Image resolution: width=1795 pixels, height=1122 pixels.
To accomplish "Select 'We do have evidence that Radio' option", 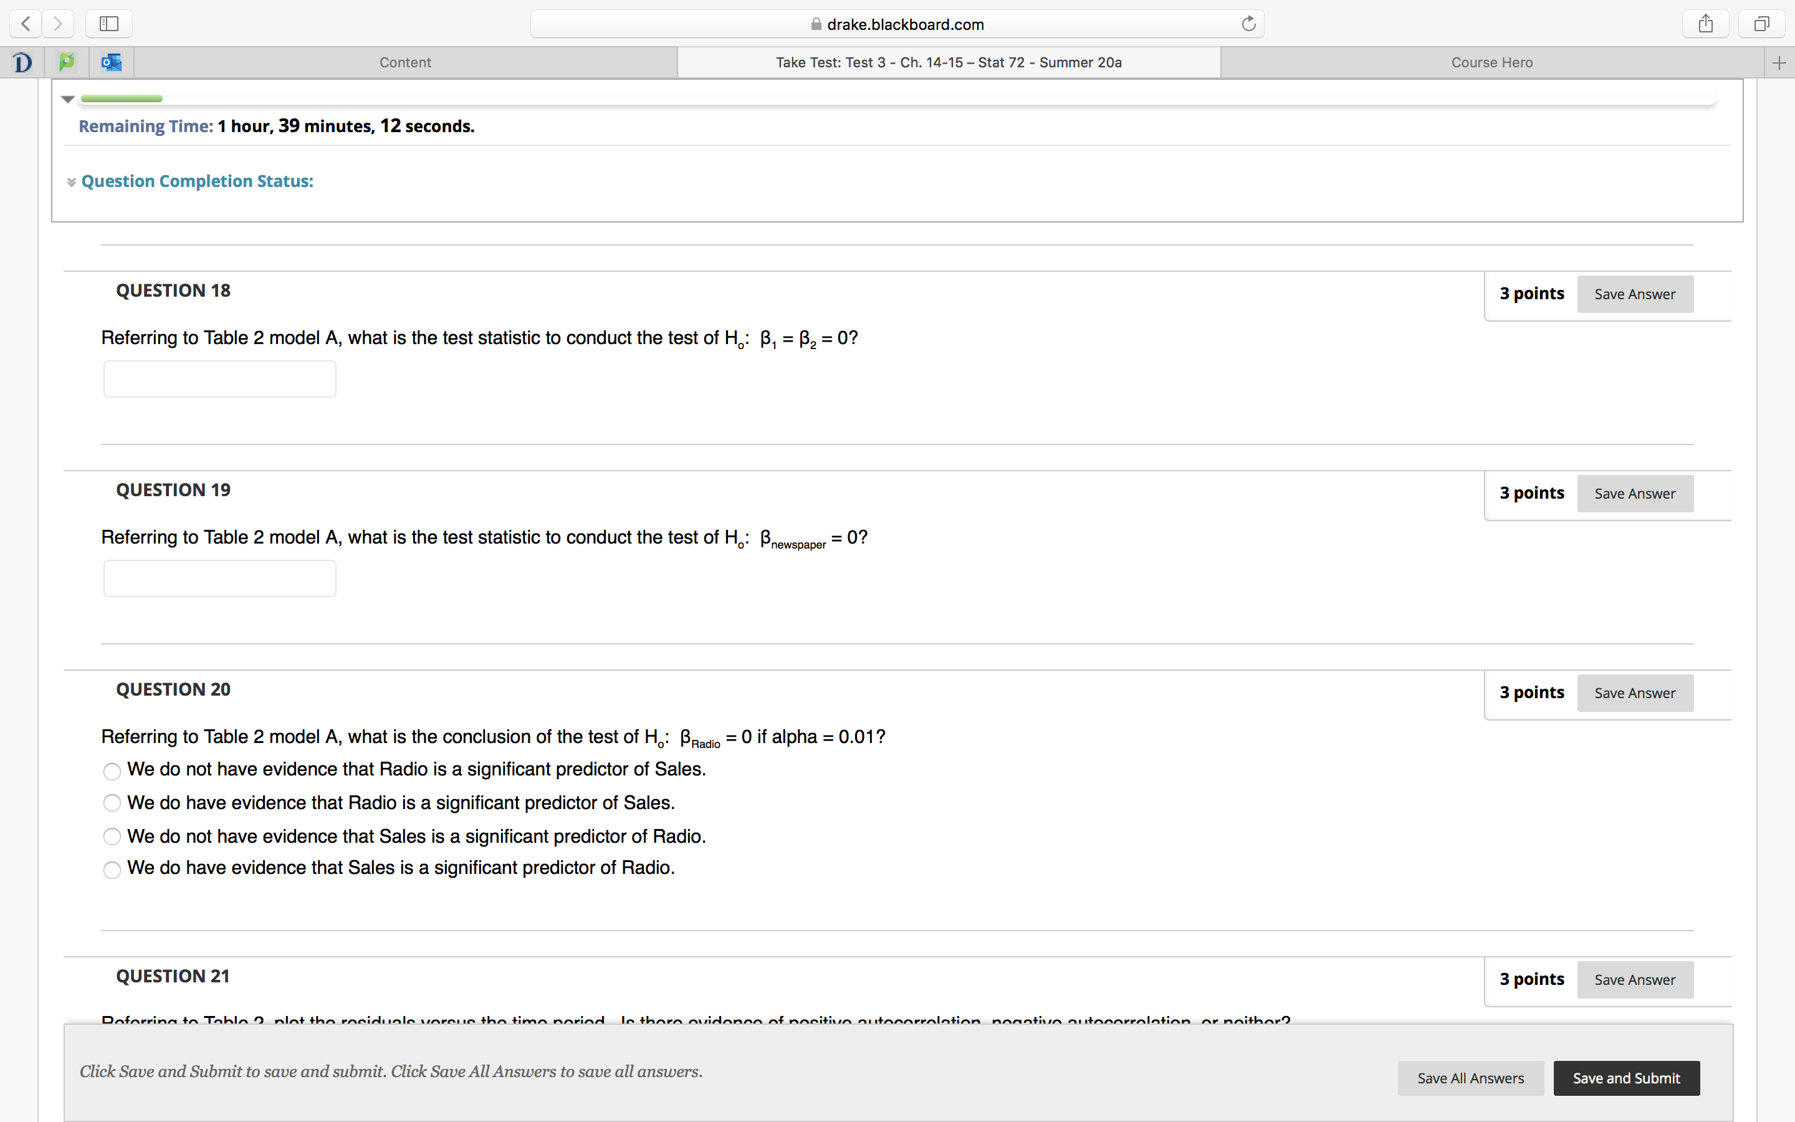I will pos(112,803).
